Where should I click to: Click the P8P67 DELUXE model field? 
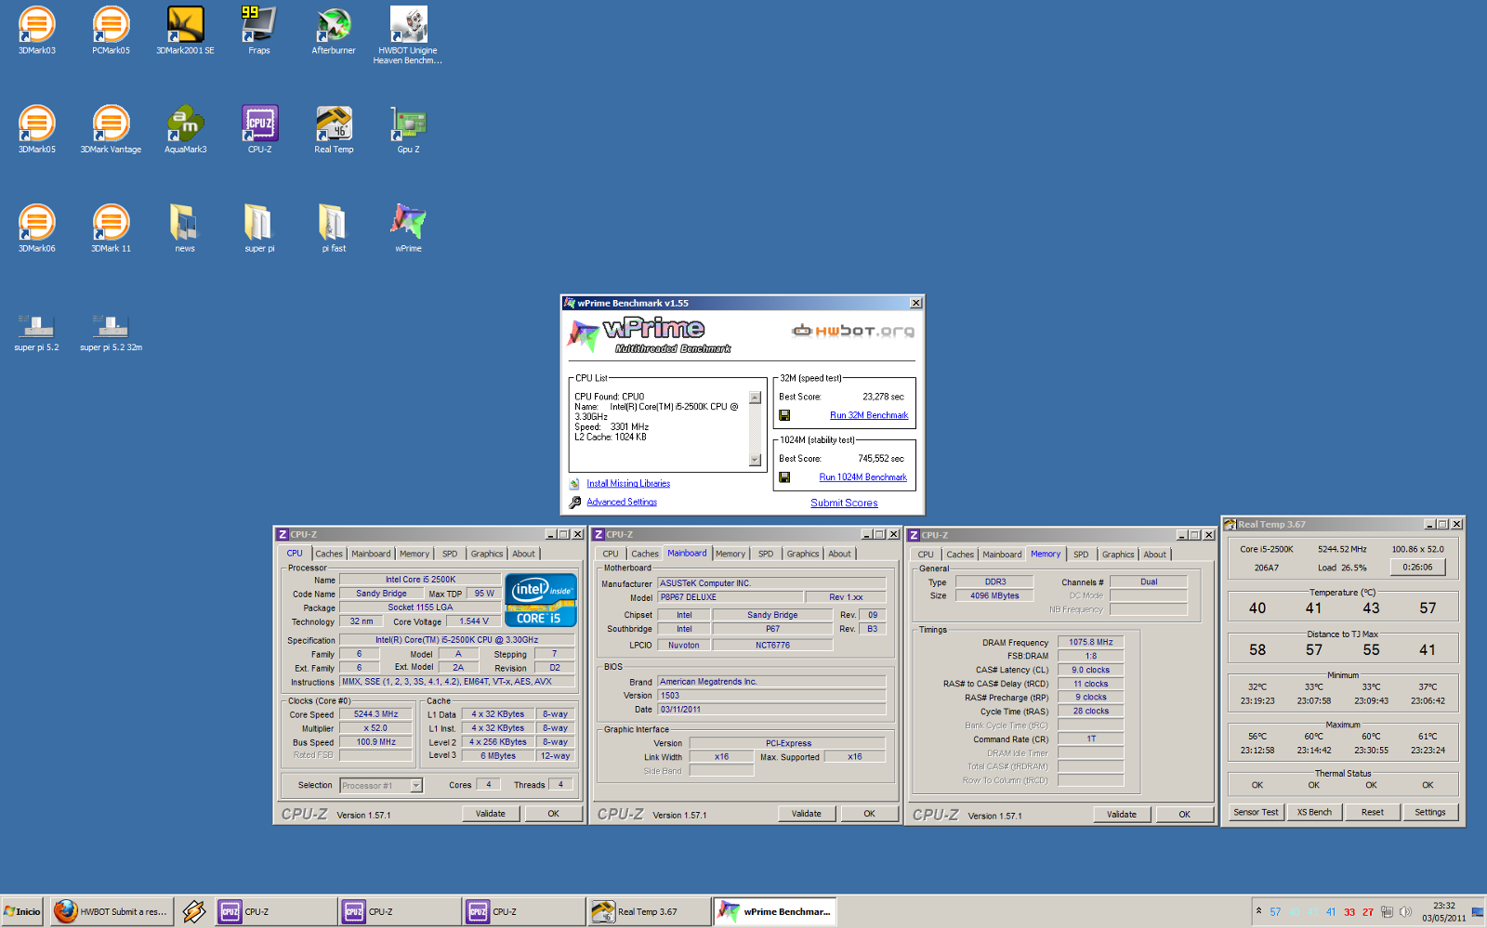[730, 597]
